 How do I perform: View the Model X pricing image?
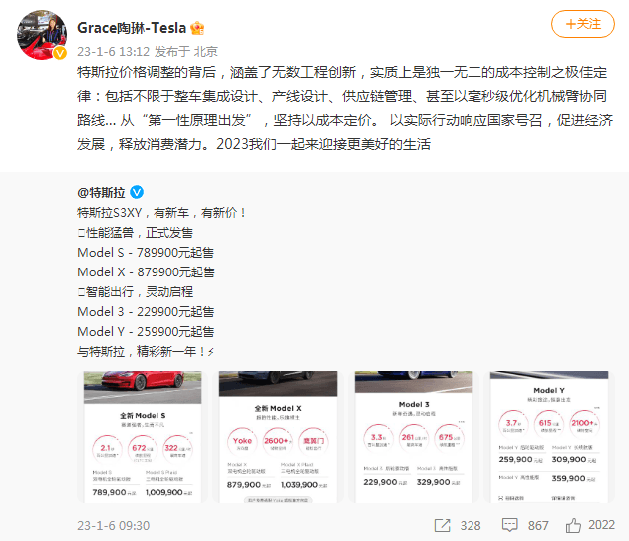coord(278,437)
